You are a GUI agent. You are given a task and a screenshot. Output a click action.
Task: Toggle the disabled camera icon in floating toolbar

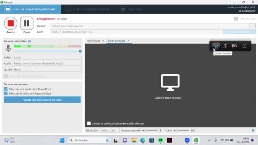(x=234, y=46)
